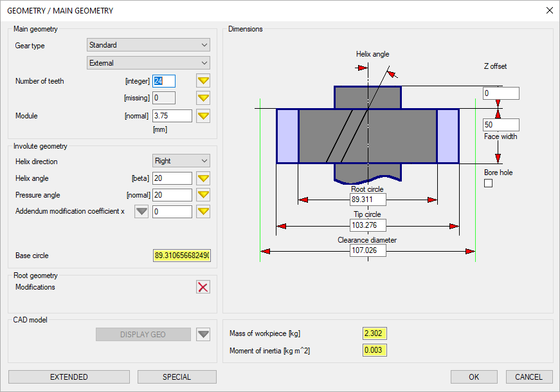Close the Geometry dialog window
The height and width of the screenshot is (392, 560).
[549, 10]
